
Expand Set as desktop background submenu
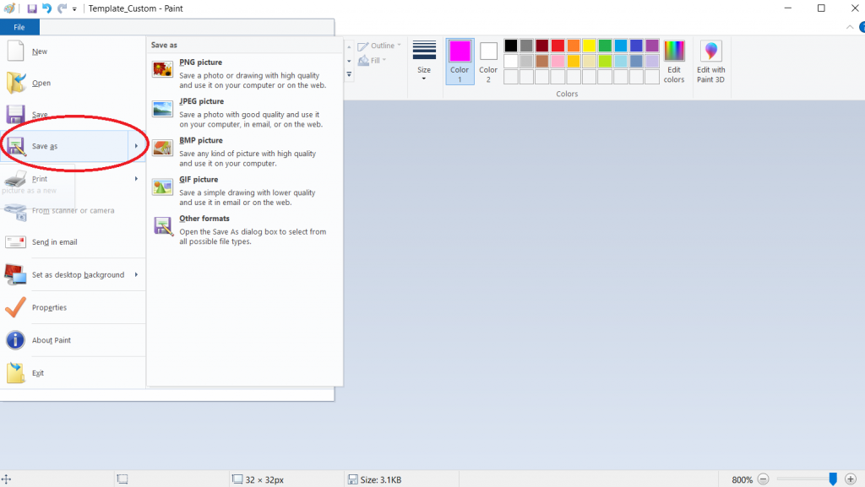point(136,274)
